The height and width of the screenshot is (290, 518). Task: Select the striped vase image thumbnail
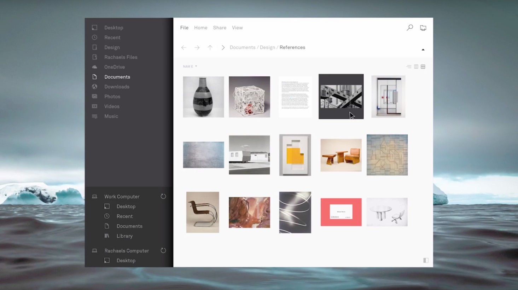(x=203, y=96)
